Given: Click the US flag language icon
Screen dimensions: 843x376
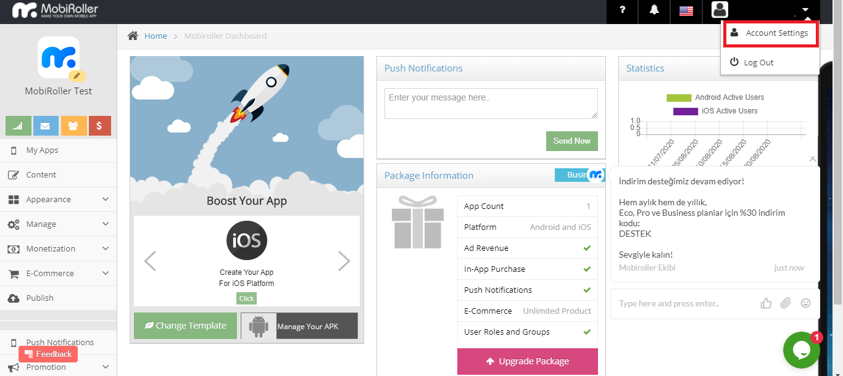Looking at the screenshot, I should [x=686, y=10].
